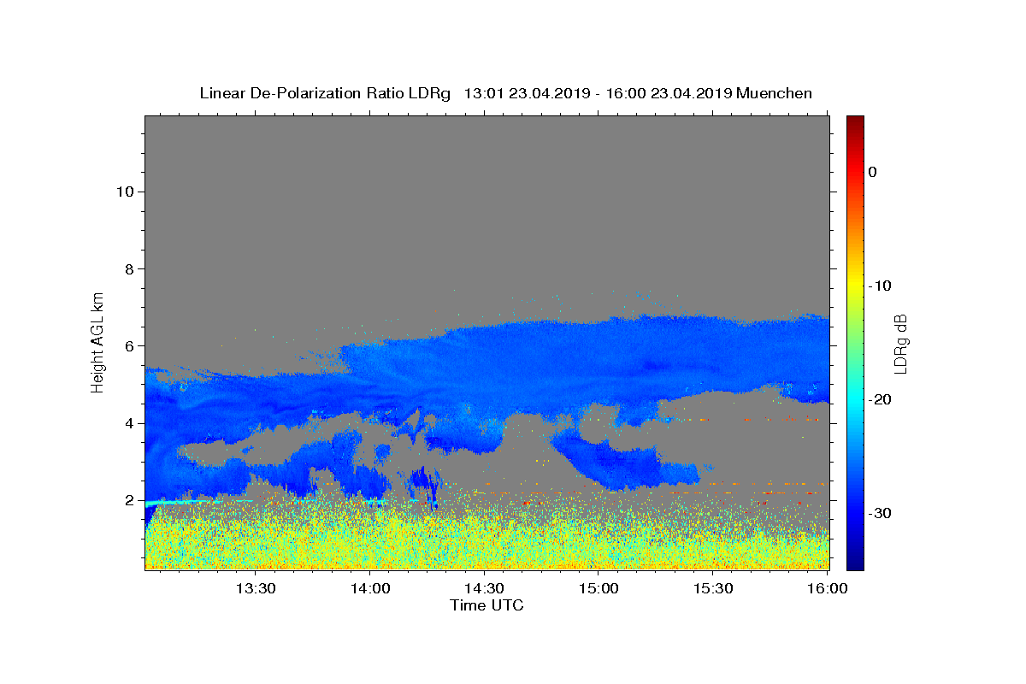The height and width of the screenshot is (684, 1026).
Task: Click the colorbar label '-10'
Action: (881, 286)
